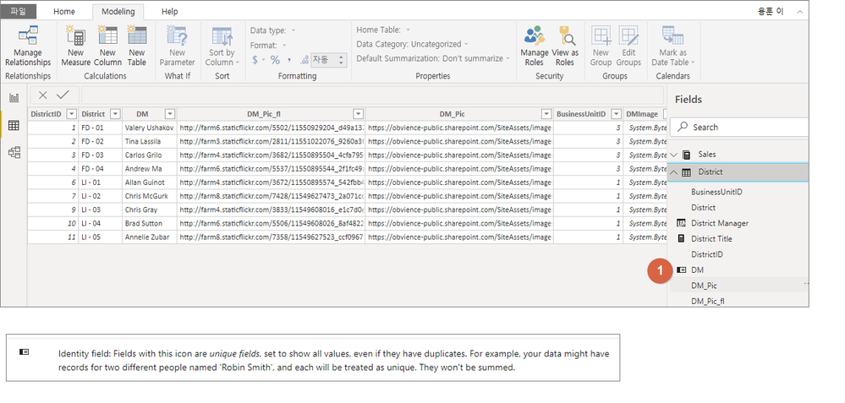Click the New Parameter icon
The height and width of the screenshot is (403, 845).
tap(177, 35)
